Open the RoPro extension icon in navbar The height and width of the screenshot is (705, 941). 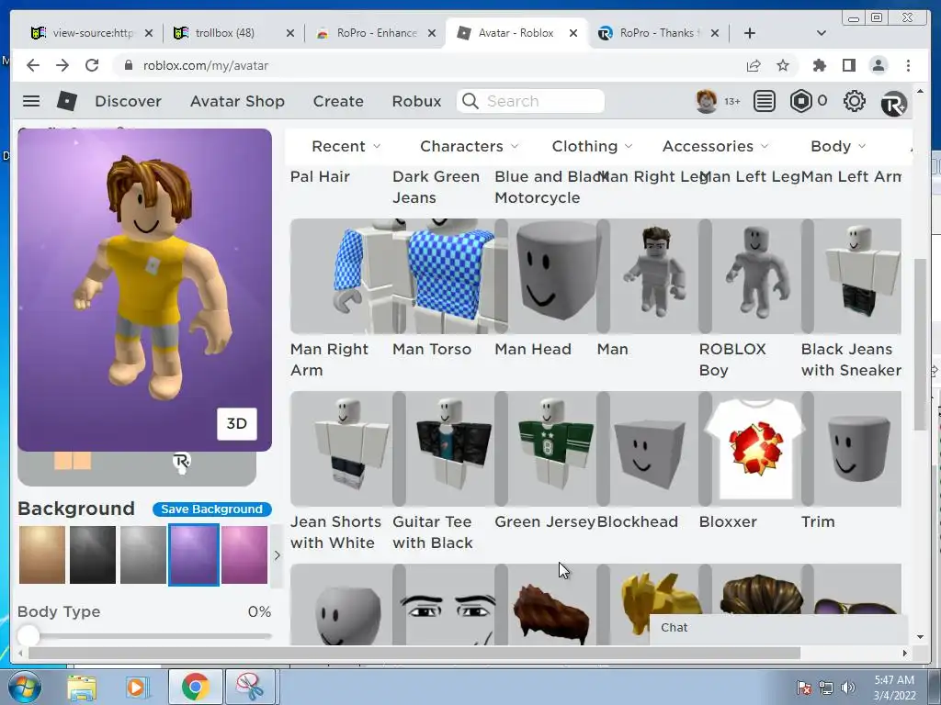click(x=893, y=103)
